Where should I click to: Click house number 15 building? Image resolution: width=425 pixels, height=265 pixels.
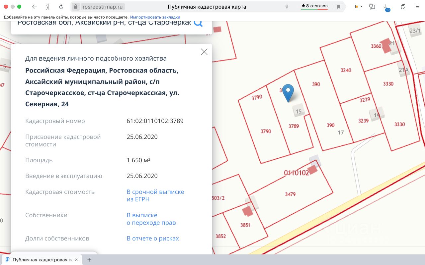(298, 110)
